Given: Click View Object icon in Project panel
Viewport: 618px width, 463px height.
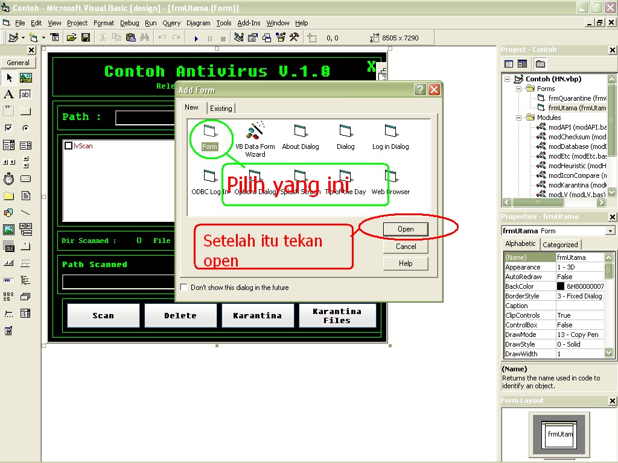Looking at the screenshot, I should coord(522,64).
